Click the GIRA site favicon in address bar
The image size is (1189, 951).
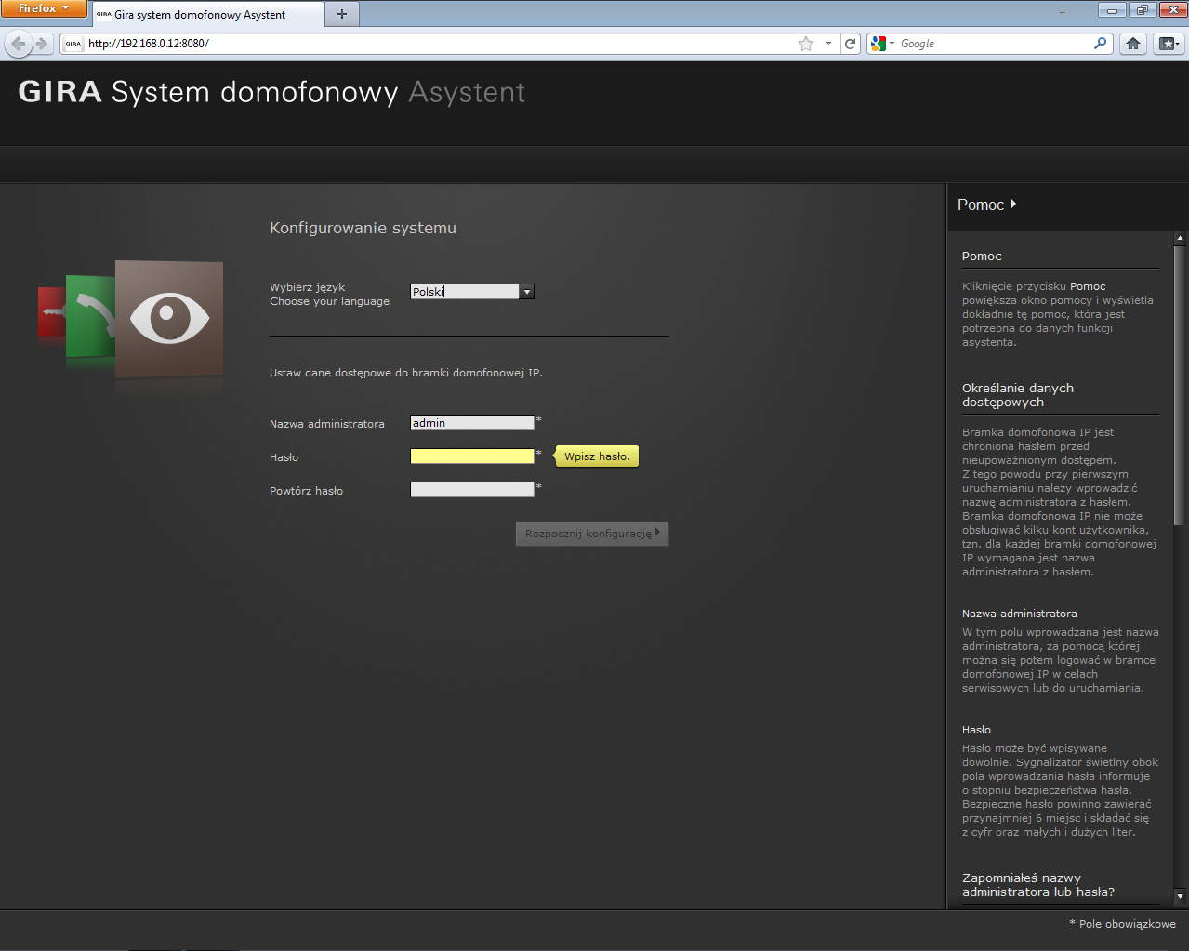point(73,44)
